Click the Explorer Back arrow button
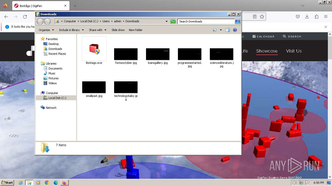Viewport: 332px width, 186px height. click(40, 21)
